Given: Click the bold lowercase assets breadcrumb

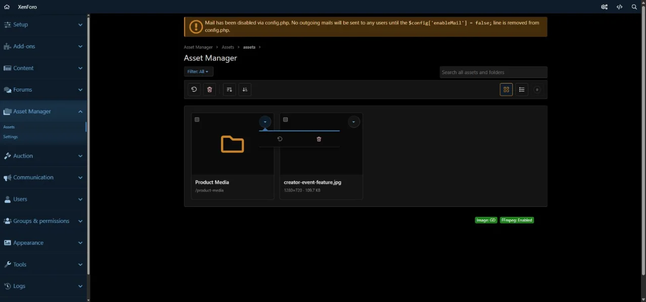Looking at the screenshot, I should click(x=249, y=47).
